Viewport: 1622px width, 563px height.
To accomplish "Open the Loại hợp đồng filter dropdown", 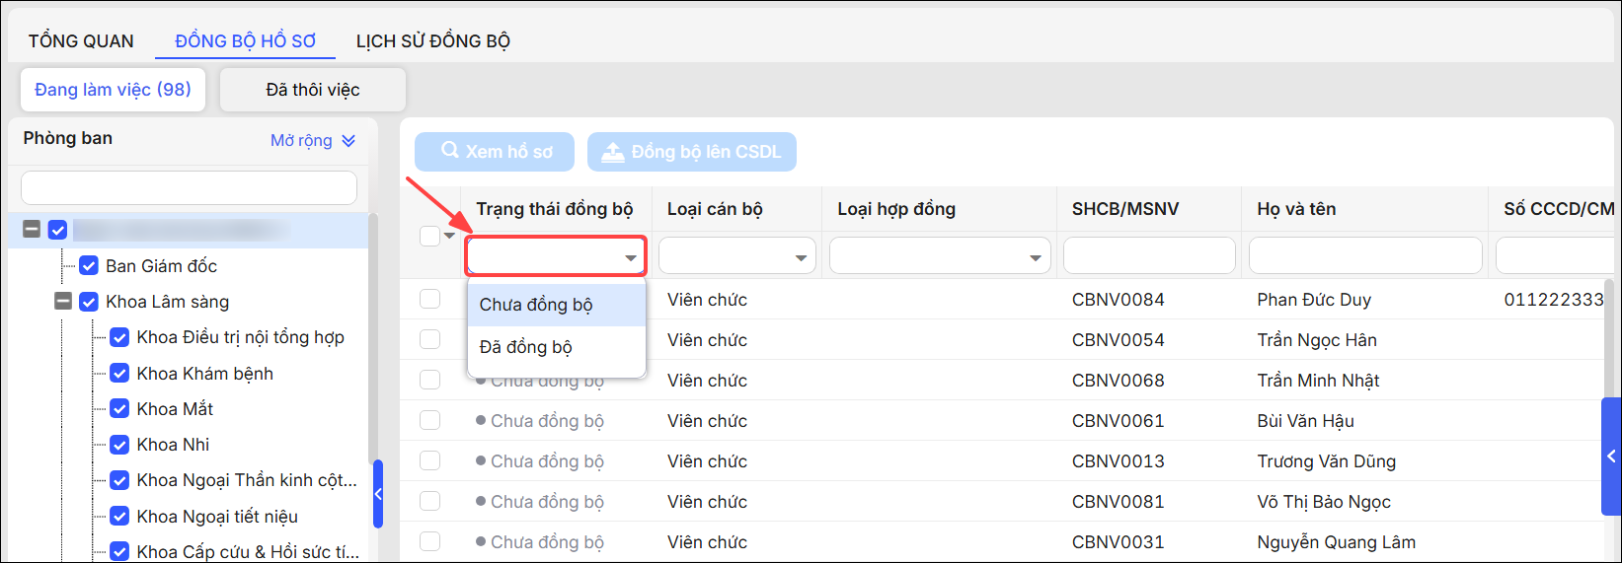I will point(939,256).
